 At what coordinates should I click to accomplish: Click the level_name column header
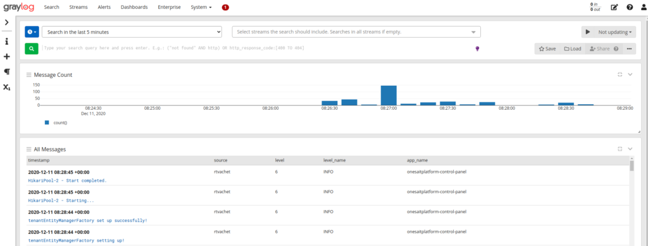tap(334, 160)
